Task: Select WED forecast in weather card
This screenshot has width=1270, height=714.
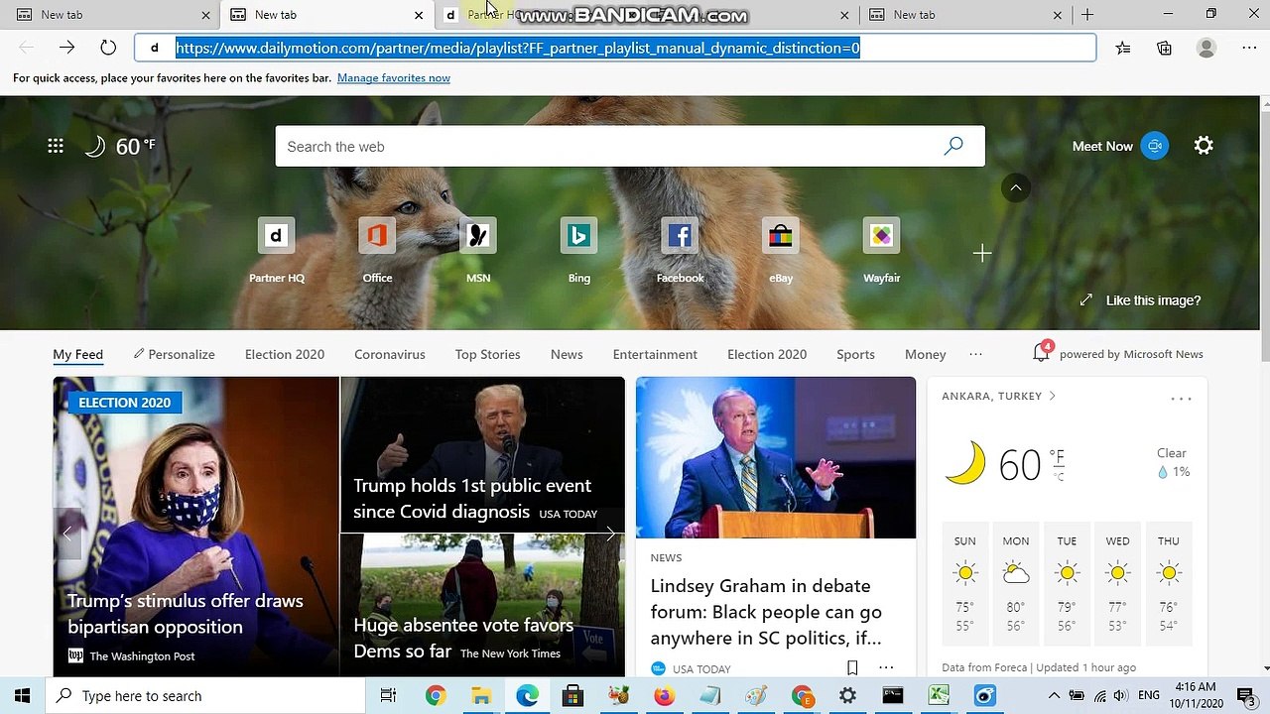Action: [1118, 583]
